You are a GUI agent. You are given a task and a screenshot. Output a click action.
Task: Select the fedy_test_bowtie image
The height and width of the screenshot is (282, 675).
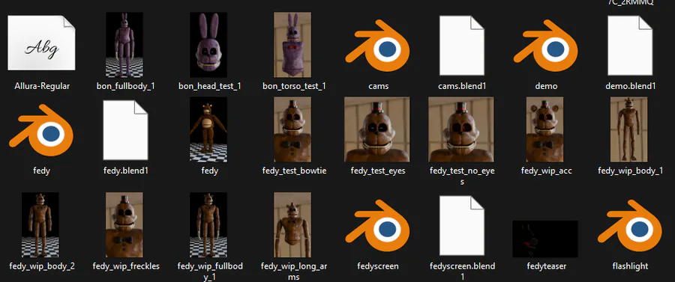tap(292, 129)
